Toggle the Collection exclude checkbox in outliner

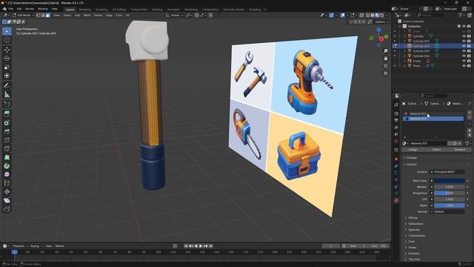459,27
